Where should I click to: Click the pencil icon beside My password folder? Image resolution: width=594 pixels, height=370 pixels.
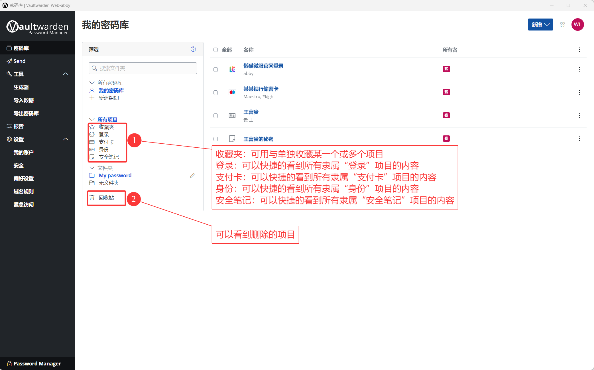[x=193, y=175]
